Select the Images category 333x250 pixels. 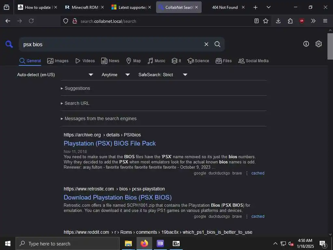58,61
